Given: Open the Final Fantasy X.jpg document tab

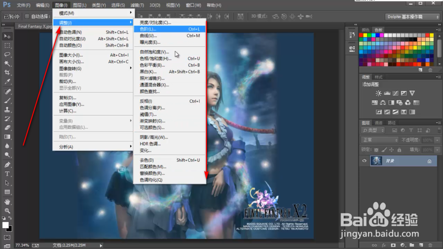Looking at the screenshot, I should (35, 26).
